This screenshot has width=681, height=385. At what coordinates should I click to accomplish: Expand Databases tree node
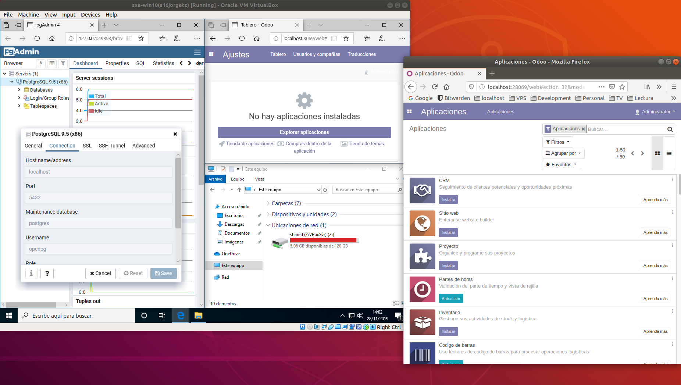tap(19, 90)
